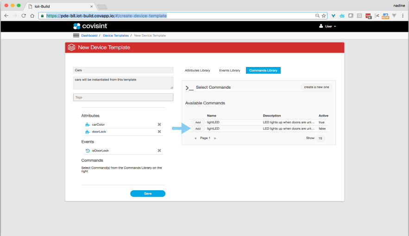Go to next page of commands

point(214,138)
